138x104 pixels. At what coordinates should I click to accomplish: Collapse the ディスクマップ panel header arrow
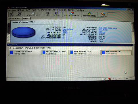pos(132,45)
